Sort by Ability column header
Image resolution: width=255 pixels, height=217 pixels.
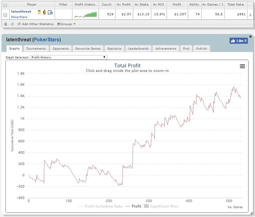pyautogui.click(x=194, y=4)
